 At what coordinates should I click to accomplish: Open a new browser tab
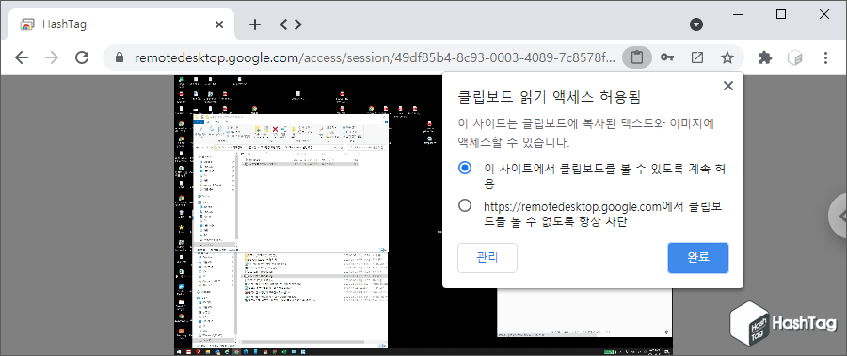[255, 24]
